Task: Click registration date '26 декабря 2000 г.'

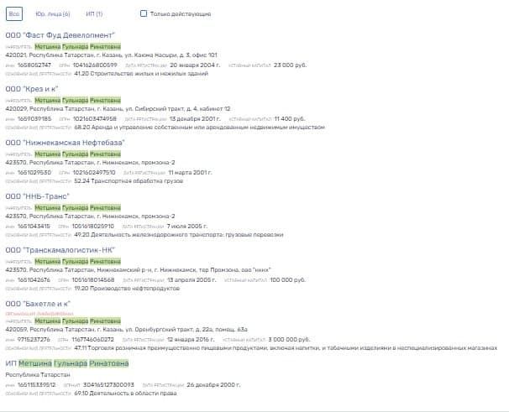Action: pos(213,385)
